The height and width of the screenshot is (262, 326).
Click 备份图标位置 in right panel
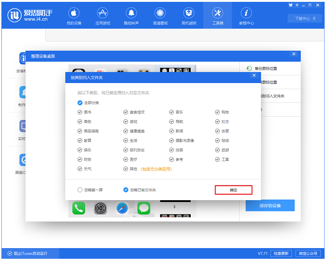[x=261, y=69]
